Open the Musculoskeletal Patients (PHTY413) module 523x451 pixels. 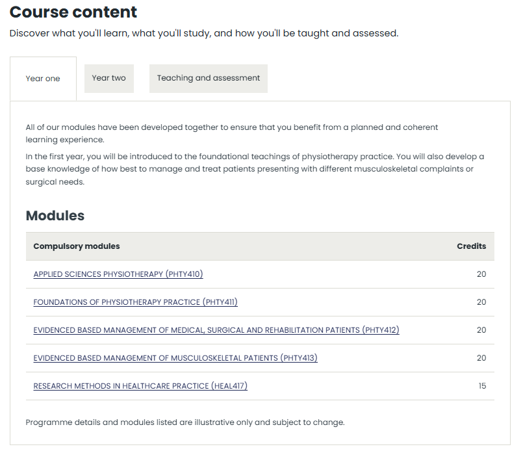175,358
